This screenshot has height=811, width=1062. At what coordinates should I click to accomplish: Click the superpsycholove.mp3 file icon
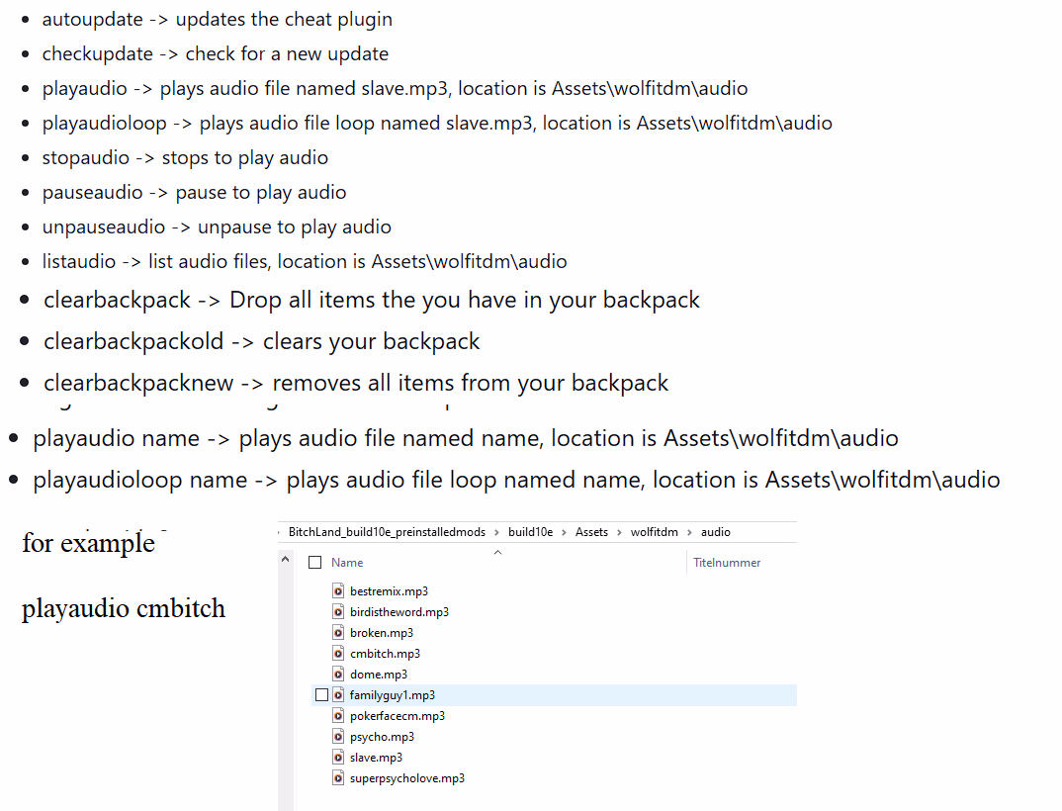point(338,777)
